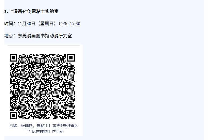The width and height of the screenshot is (209, 140).
Task: Click caption text 东莞1号线直达
Action: click(x=65, y=126)
